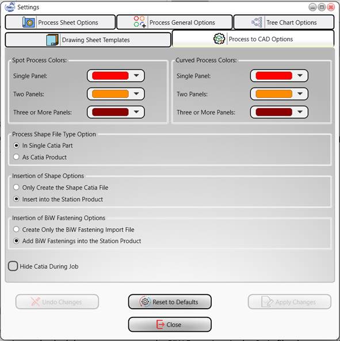Switch to the Process Sheet Options tab

60,22
